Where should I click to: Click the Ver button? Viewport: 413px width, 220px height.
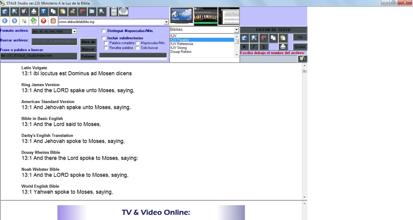pyautogui.click(x=300, y=37)
